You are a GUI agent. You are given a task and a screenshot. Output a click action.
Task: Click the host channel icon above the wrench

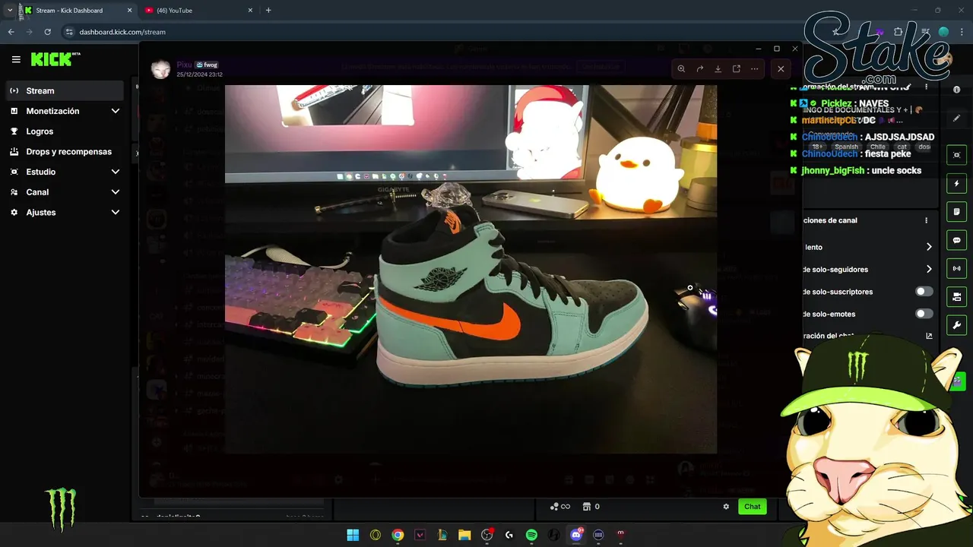(x=957, y=296)
